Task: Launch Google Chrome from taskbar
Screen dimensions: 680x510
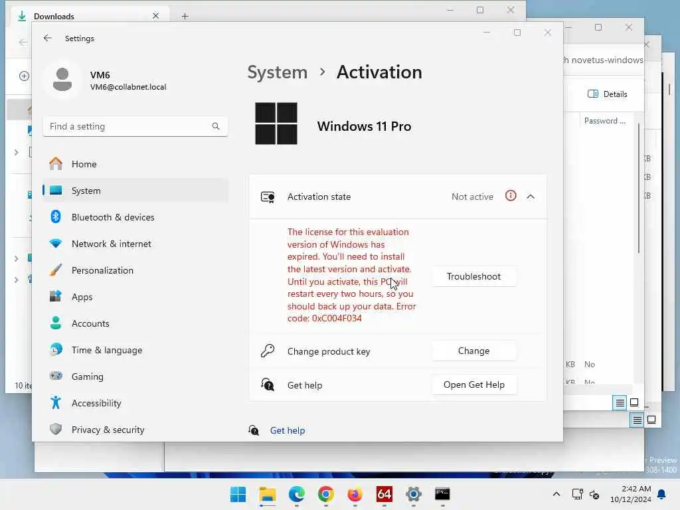Action: (x=325, y=494)
